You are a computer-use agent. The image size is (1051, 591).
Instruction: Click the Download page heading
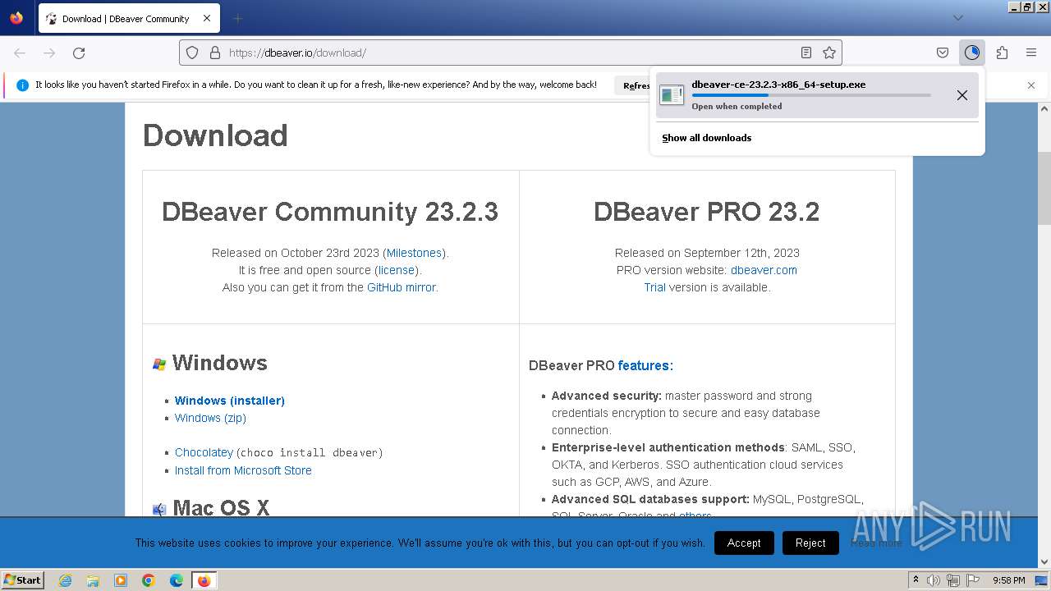(x=215, y=135)
